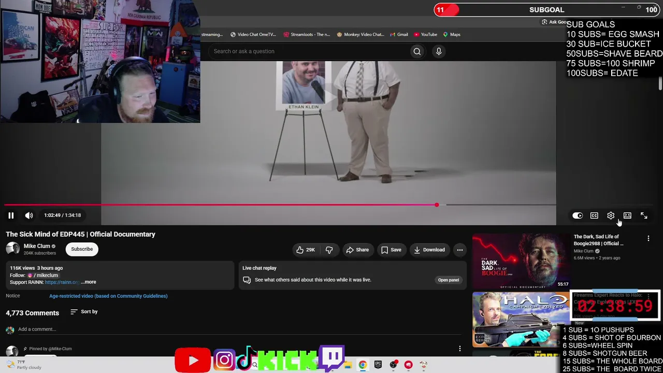663x373 pixels.
Task: Pause the video playback
Action: (x=11, y=216)
